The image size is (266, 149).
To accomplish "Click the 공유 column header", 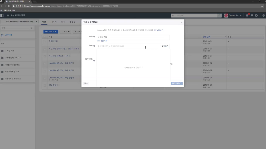I will pyautogui.click(x=229, y=37).
